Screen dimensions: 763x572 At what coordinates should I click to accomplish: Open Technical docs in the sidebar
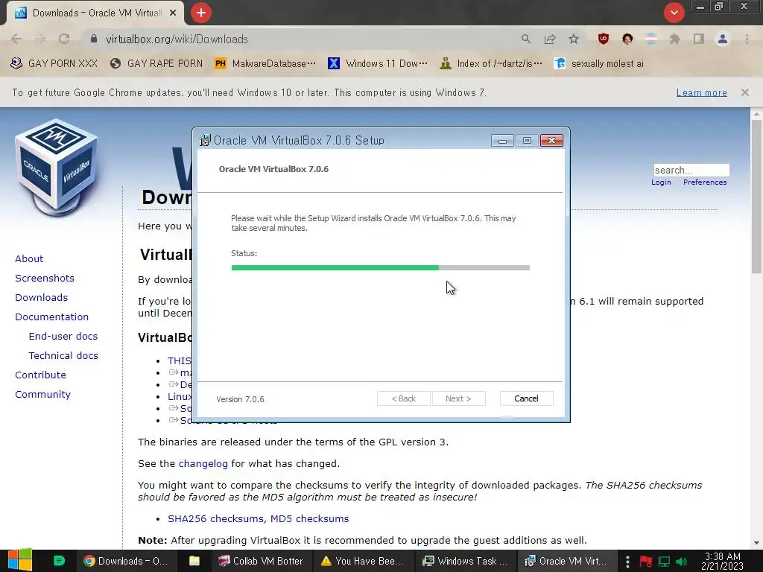[x=63, y=355]
